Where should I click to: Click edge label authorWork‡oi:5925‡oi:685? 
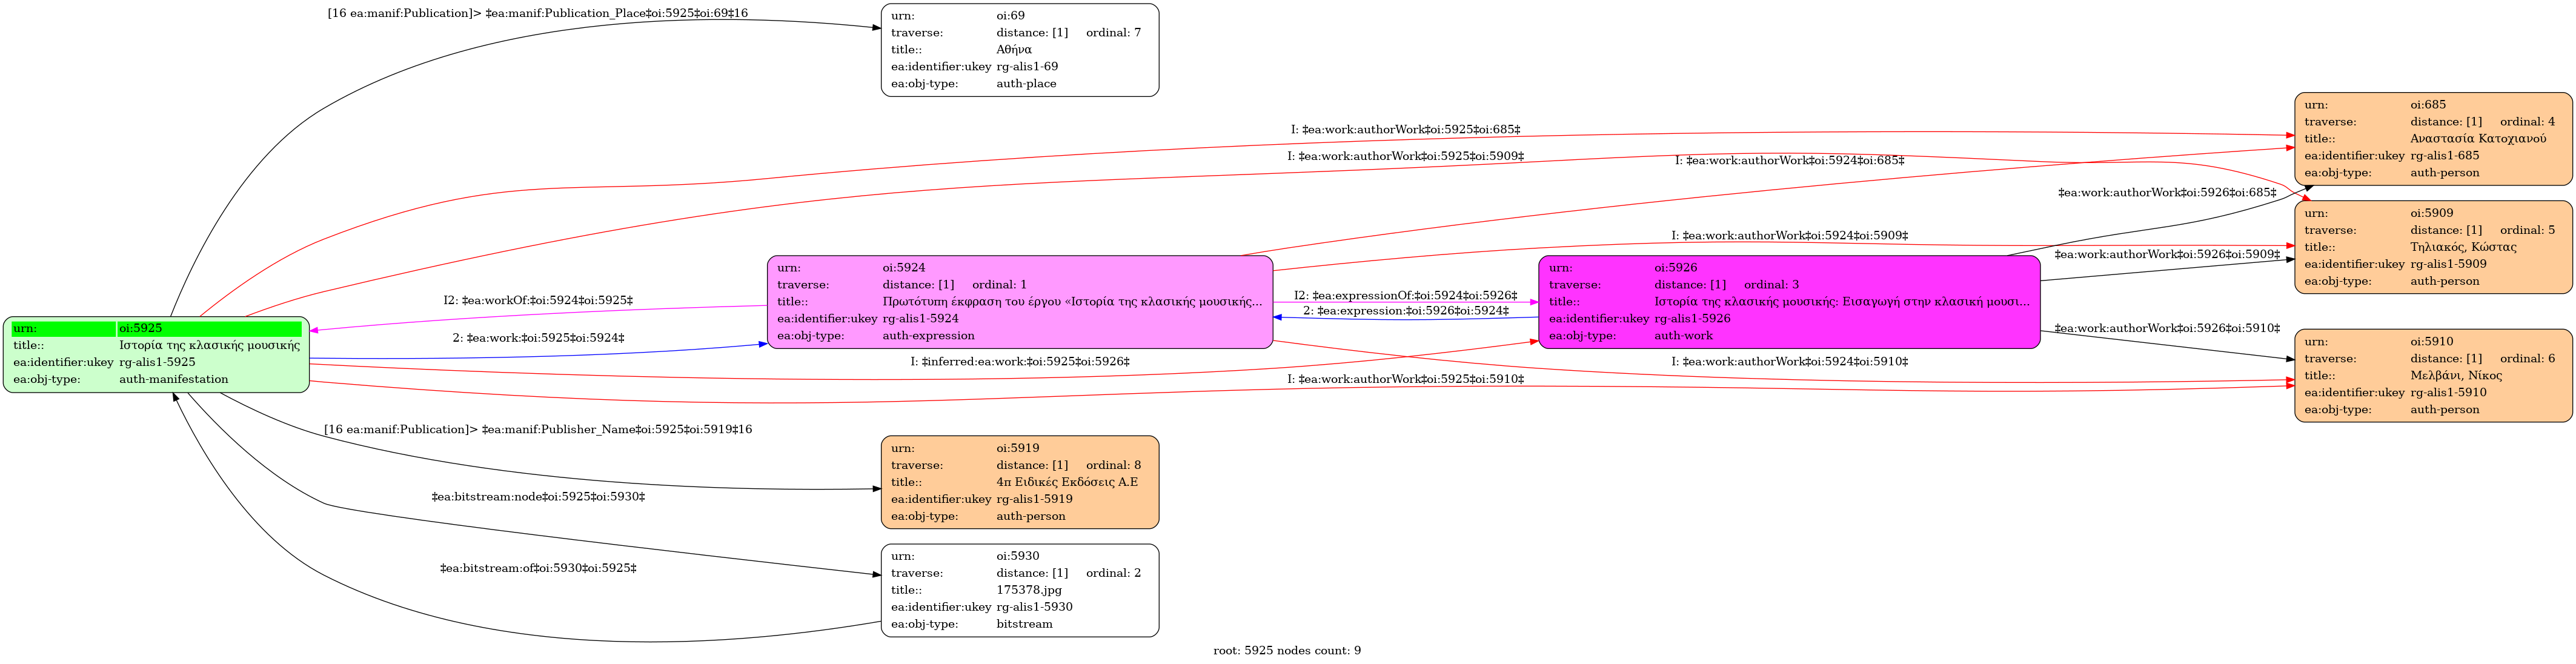(1405, 130)
